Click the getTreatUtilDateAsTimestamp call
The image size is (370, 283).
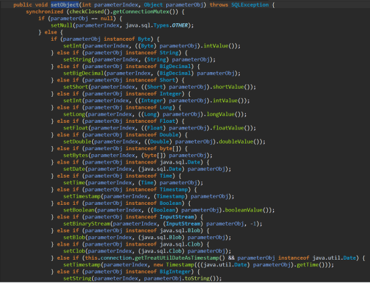point(177,258)
